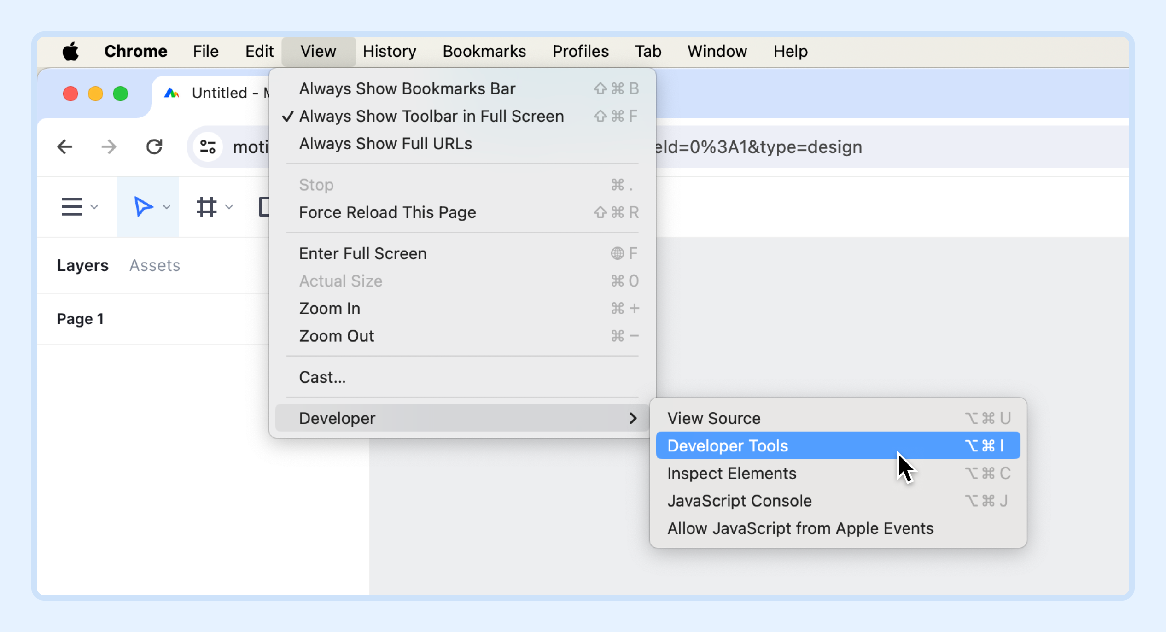Open the Apple menu
The height and width of the screenshot is (632, 1166).
[x=70, y=51]
